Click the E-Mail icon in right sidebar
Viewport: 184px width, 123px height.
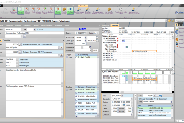tap(177, 36)
